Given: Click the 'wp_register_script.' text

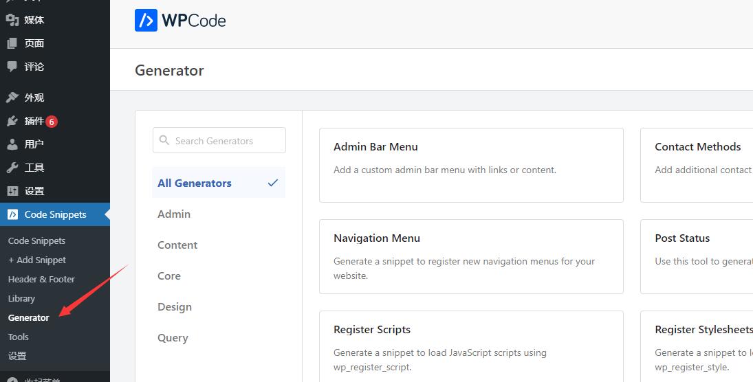Looking at the screenshot, I should pos(373,368).
